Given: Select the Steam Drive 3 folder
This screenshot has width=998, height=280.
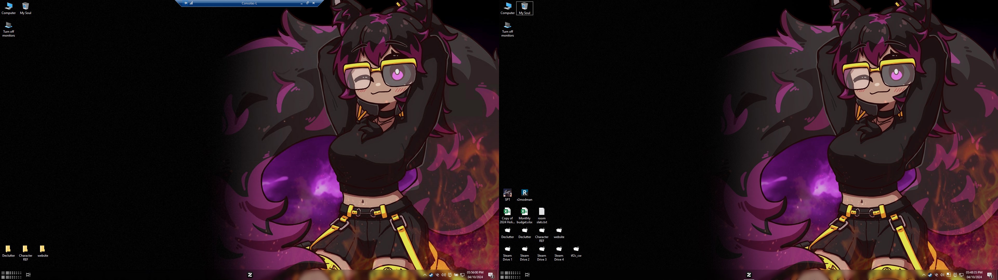Looking at the screenshot, I should click(x=542, y=253).
